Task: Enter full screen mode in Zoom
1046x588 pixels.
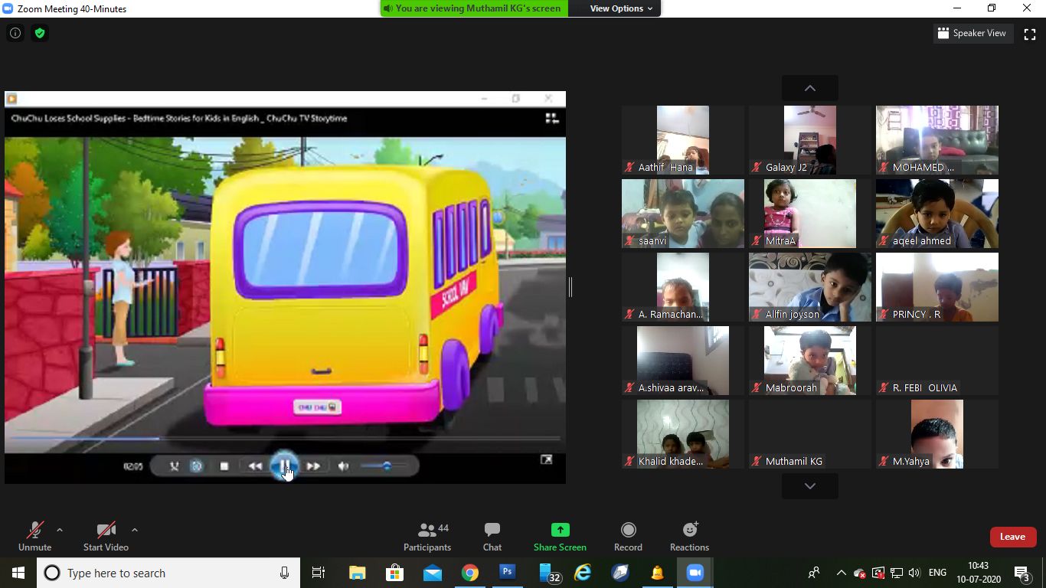Action: (1030, 34)
